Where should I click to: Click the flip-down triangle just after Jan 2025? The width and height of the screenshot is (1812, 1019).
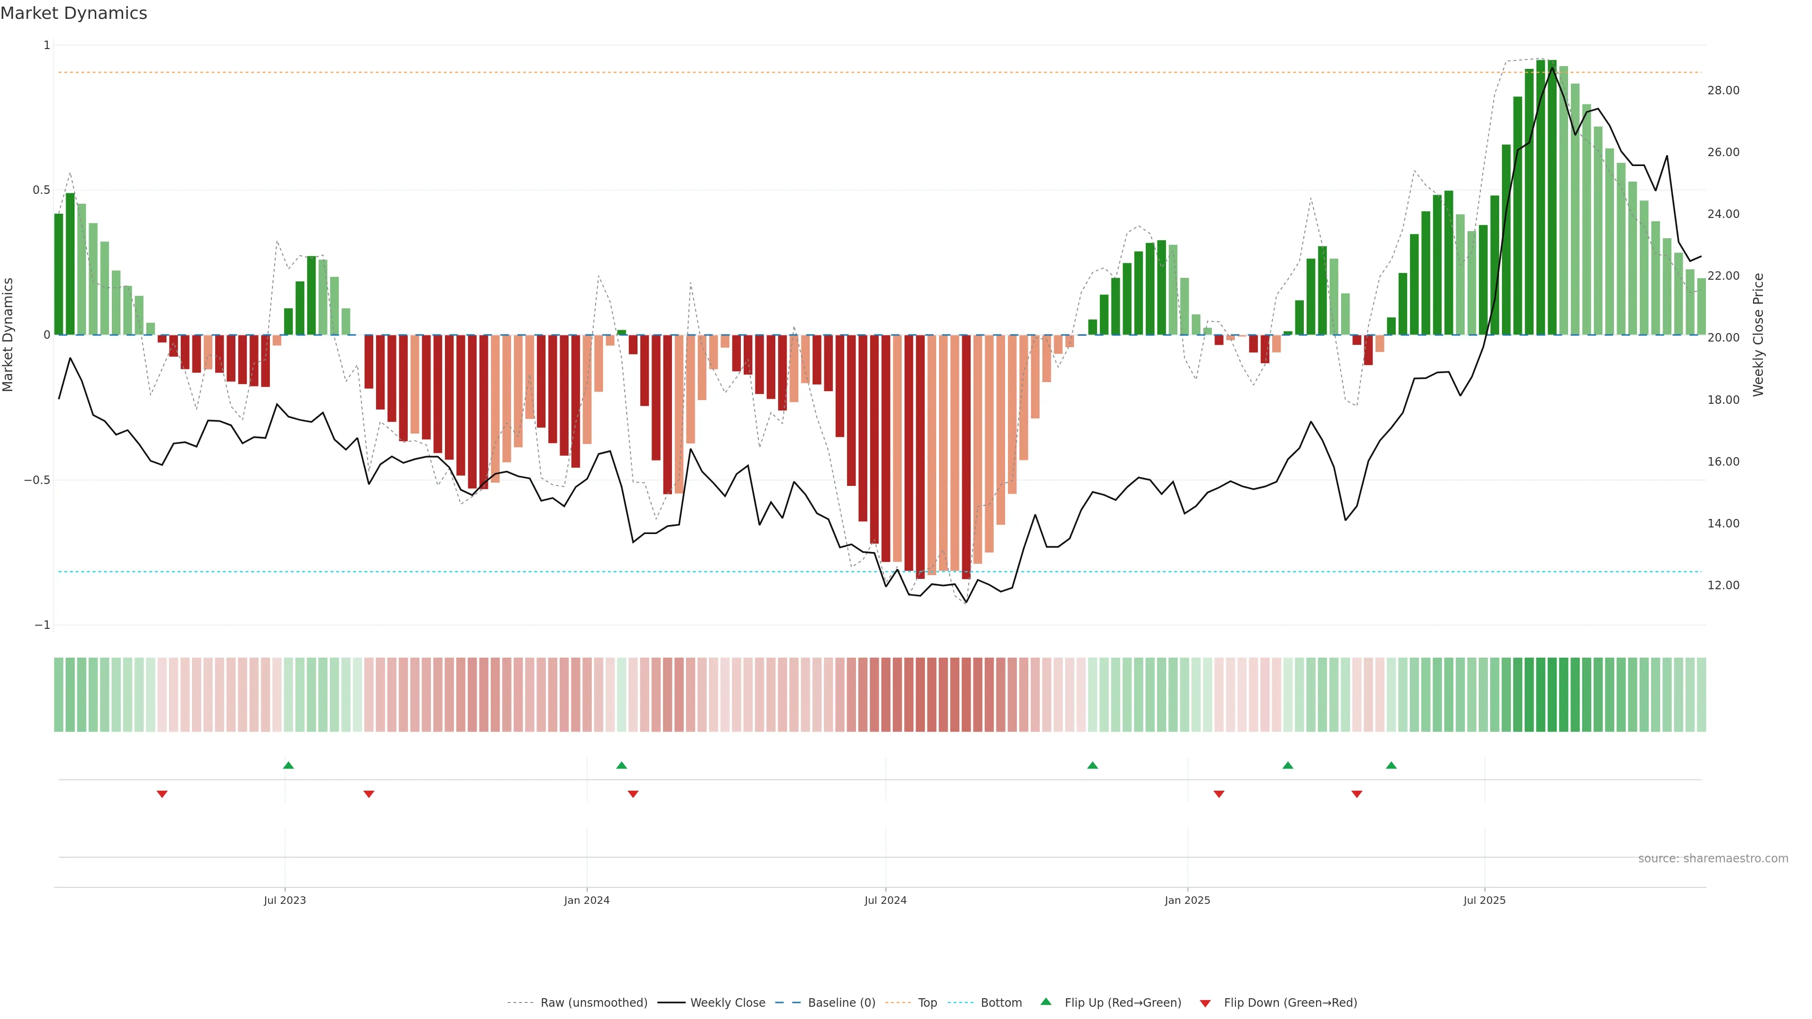tap(1219, 794)
